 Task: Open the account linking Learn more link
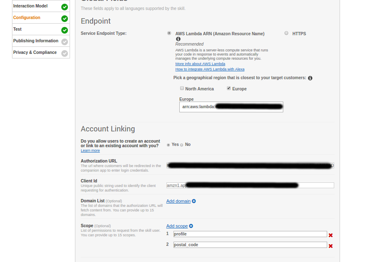(x=90, y=150)
